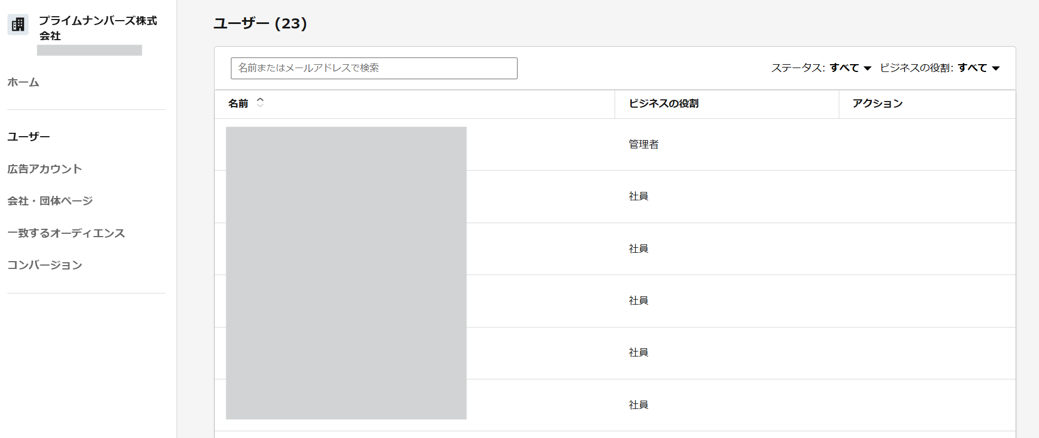Click the caret arrow beside ビジネスの役割: すべて
Screen dimensions: 1039x438
point(996,69)
